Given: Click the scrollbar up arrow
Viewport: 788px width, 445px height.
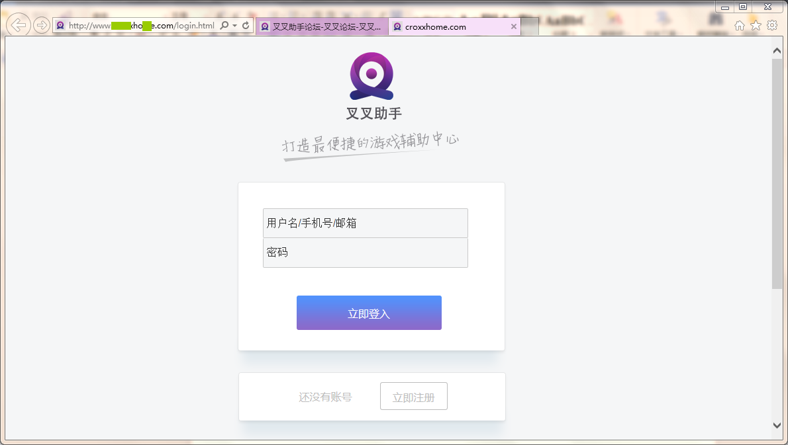Looking at the screenshot, I should (777, 51).
